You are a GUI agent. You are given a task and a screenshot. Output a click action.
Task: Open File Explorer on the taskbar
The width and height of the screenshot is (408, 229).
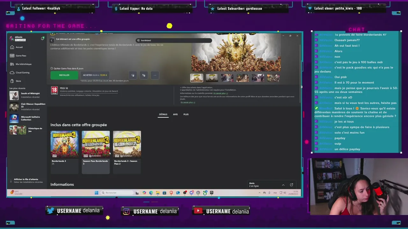(x=158, y=193)
